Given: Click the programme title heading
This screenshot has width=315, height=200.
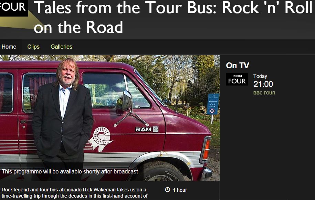Looking at the screenshot, I should pyautogui.click(x=173, y=17).
